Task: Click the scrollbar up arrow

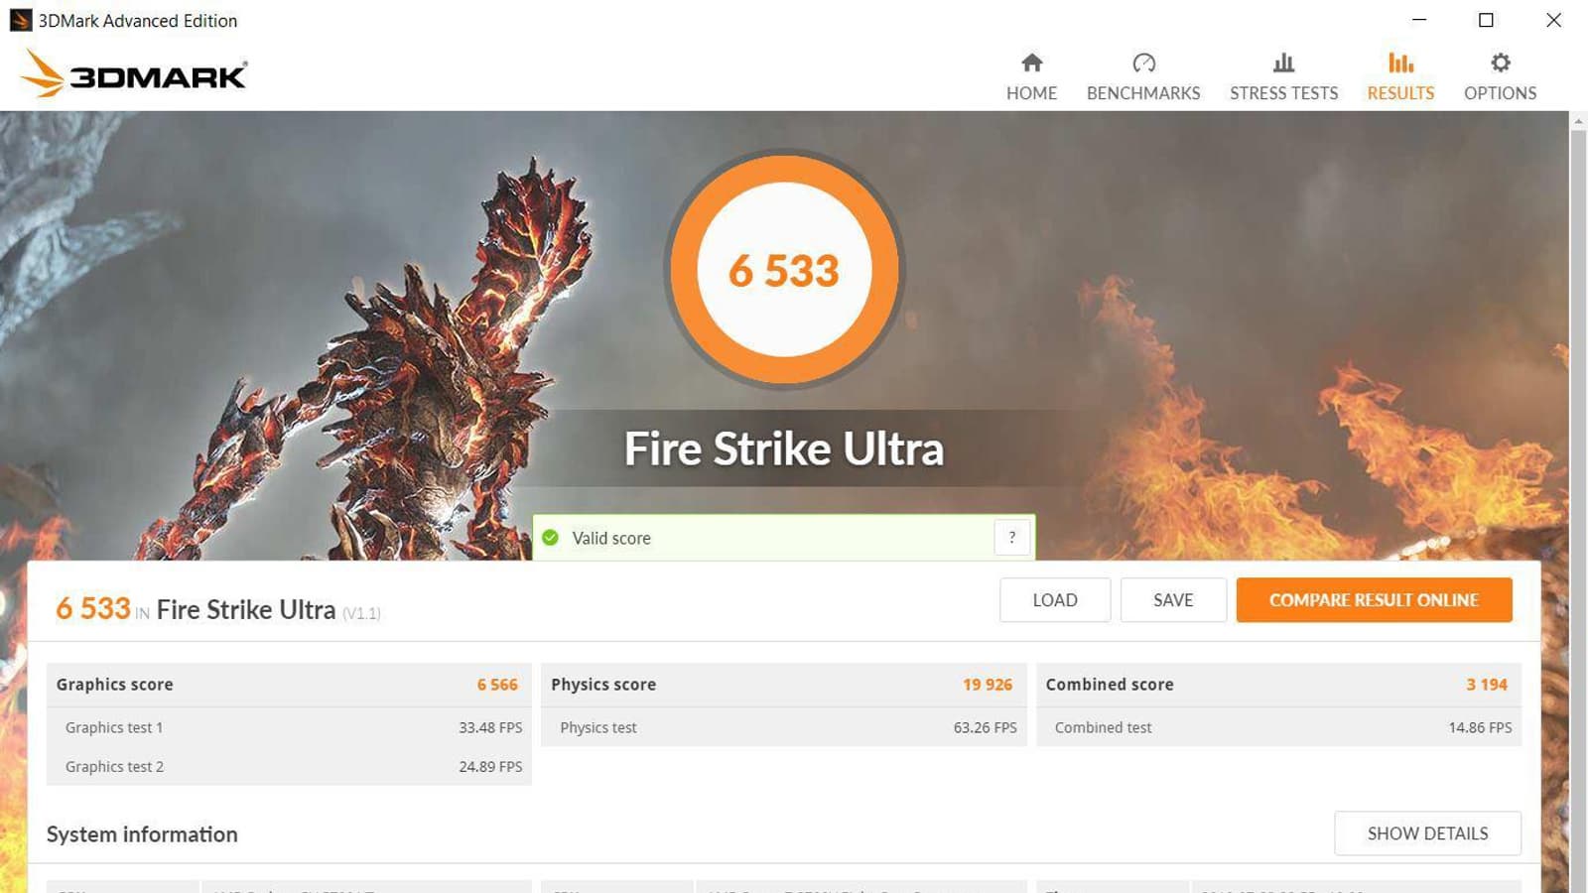Action: click(1578, 121)
